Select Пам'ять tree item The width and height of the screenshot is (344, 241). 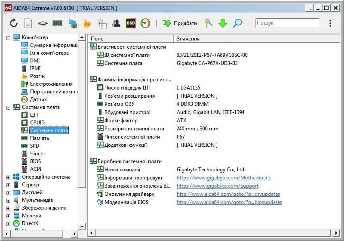click(x=40, y=138)
